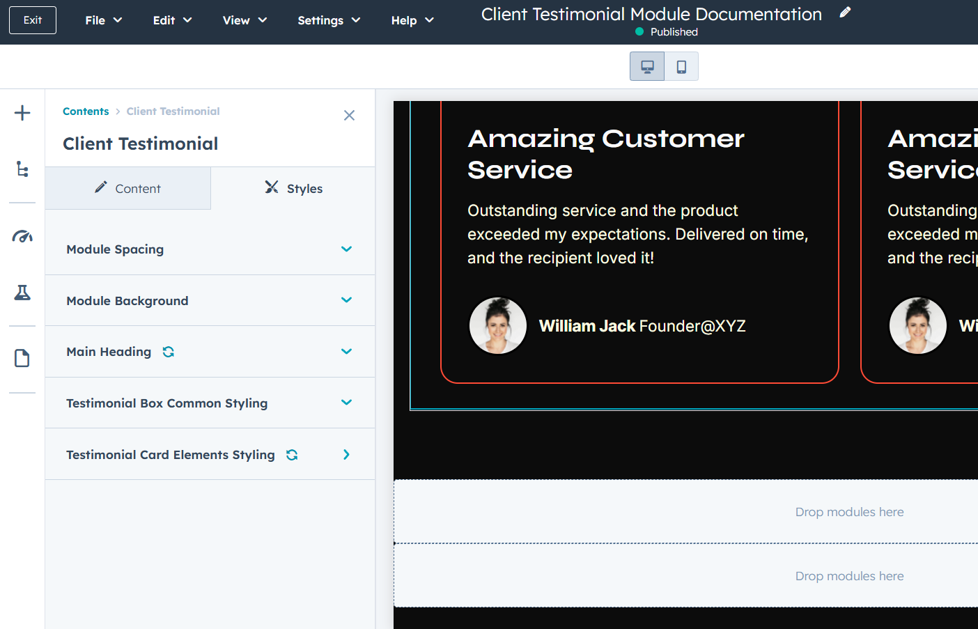Open the optimization gauge icon in sidebar
This screenshot has width=978, height=629.
22,237
